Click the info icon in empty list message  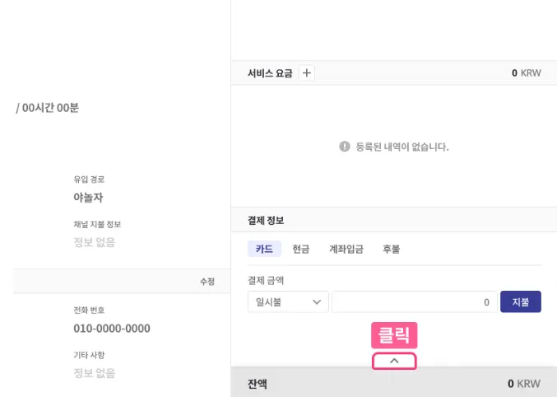(x=345, y=147)
